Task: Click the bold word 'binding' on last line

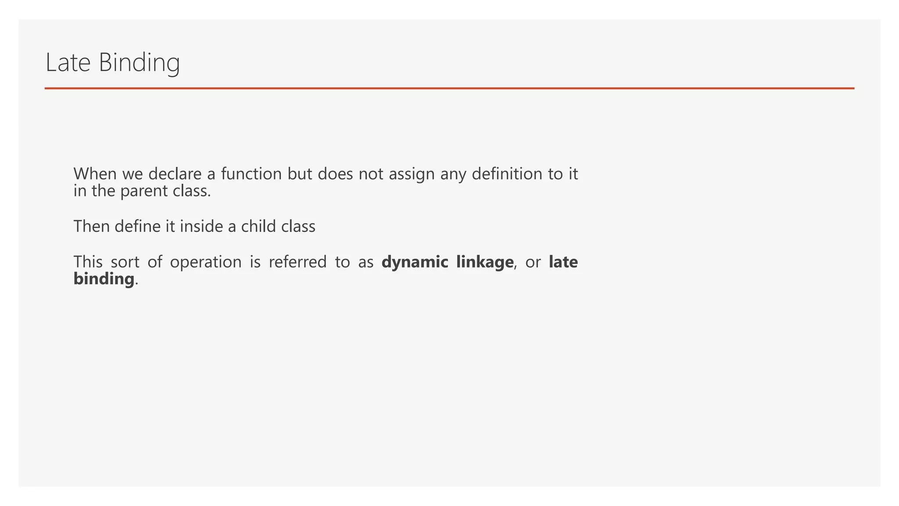Action: click(104, 279)
